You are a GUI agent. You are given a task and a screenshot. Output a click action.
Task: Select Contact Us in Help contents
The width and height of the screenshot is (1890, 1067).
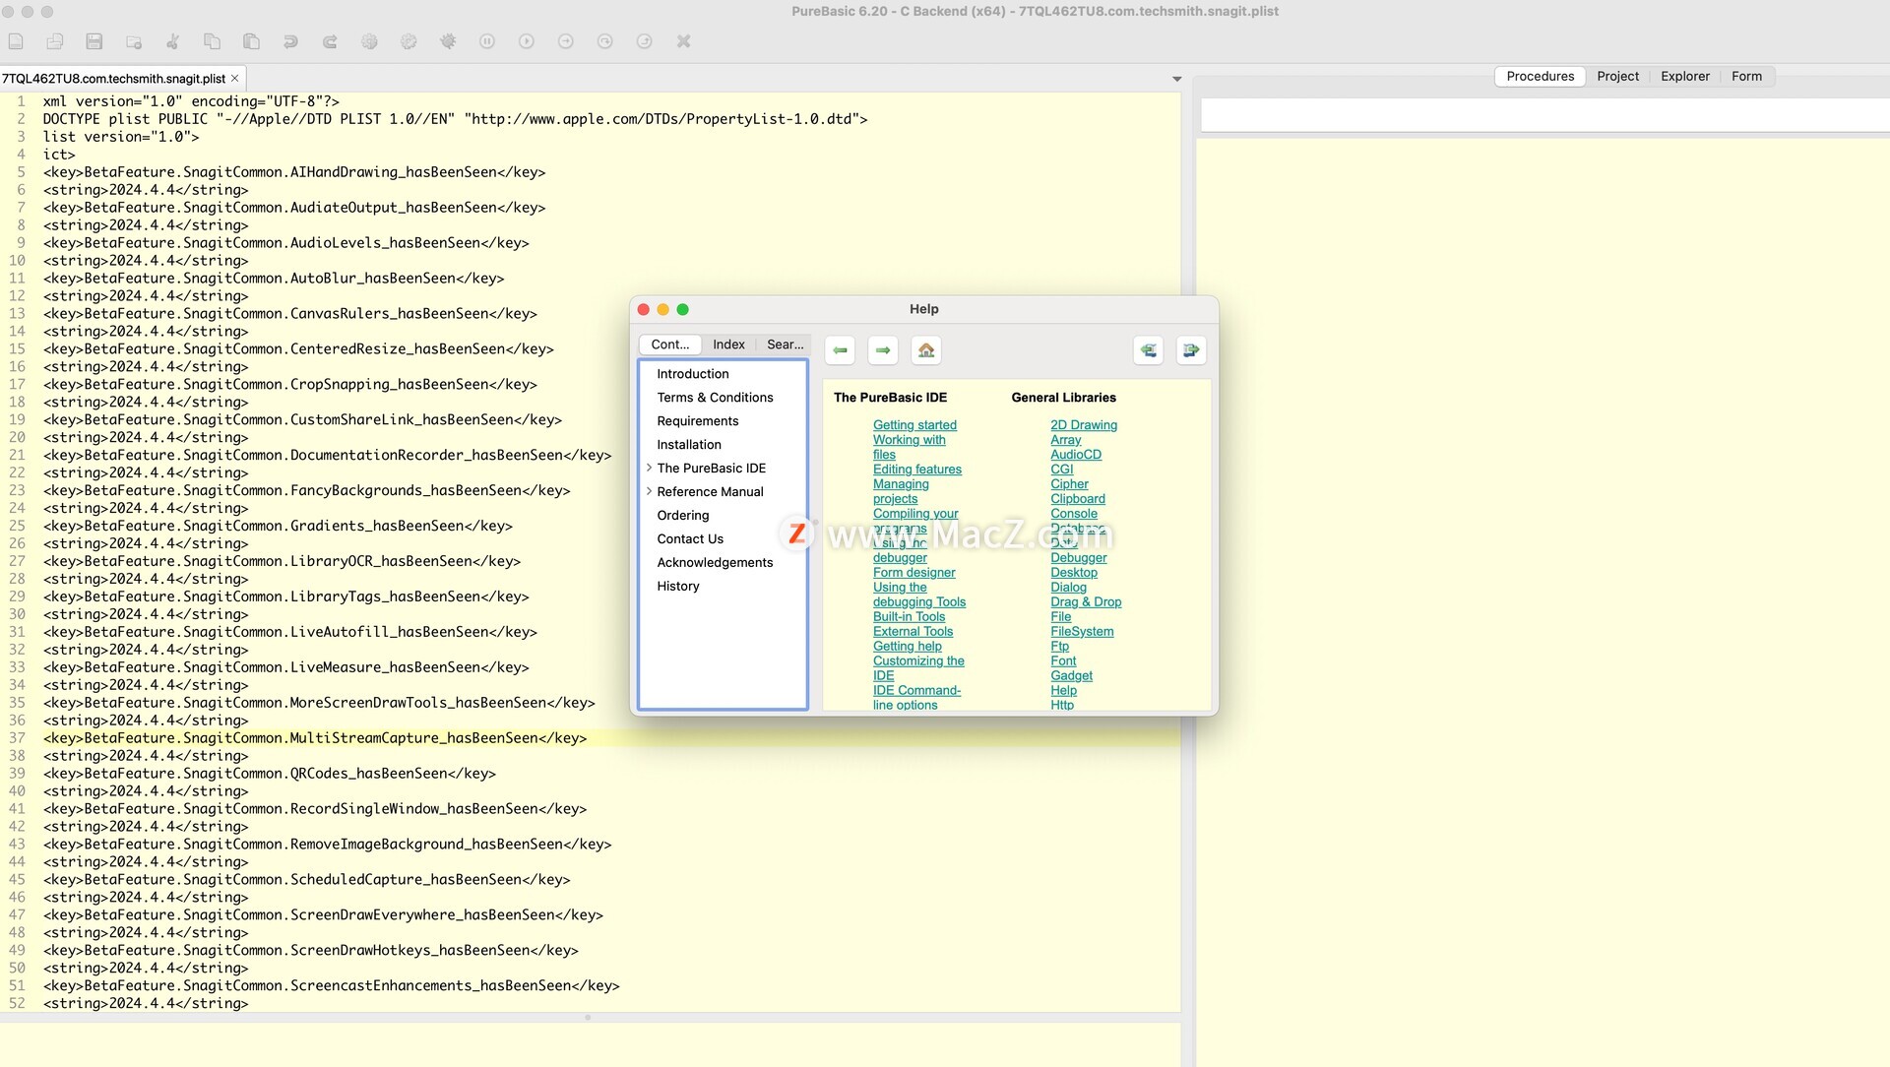pos(690,539)
